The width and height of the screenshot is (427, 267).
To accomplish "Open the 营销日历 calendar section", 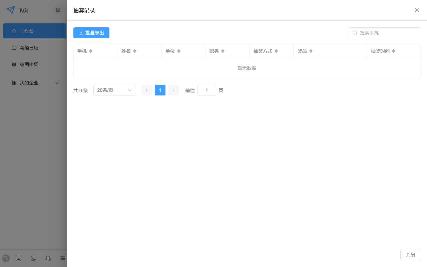I will tap(30, 48).
